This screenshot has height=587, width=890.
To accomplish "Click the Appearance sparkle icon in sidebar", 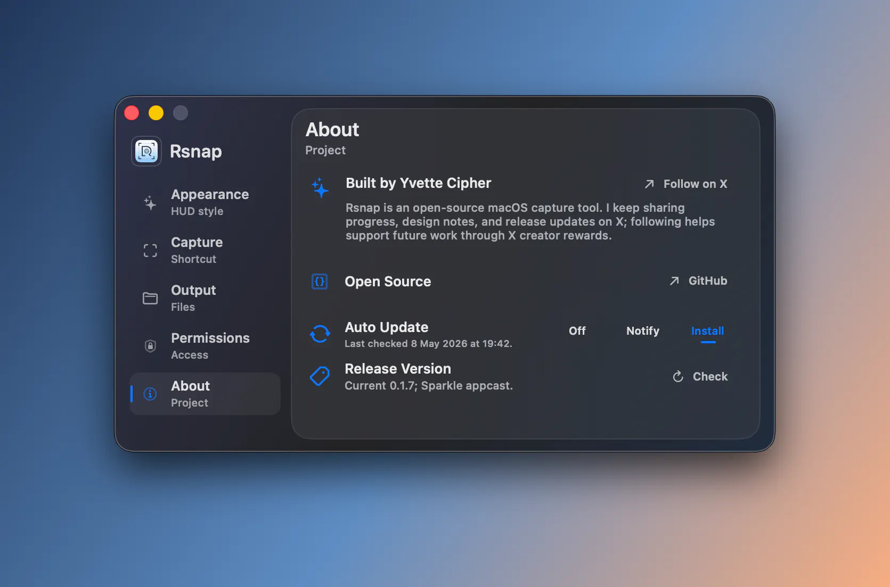I will pyautogui.click(x=150, y=202).
